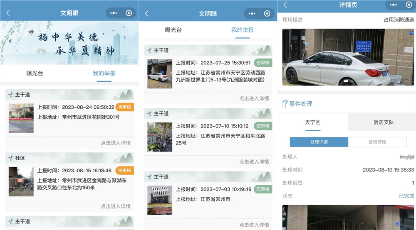Open the three-dots menu above the banner image
This screenshot has height=230, width=416.
click(114, 13)
